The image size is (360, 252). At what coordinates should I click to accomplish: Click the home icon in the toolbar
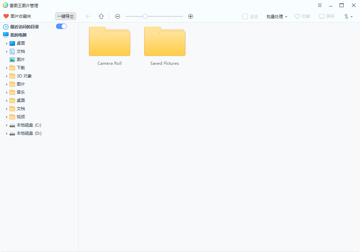click(x=101, y=16)
